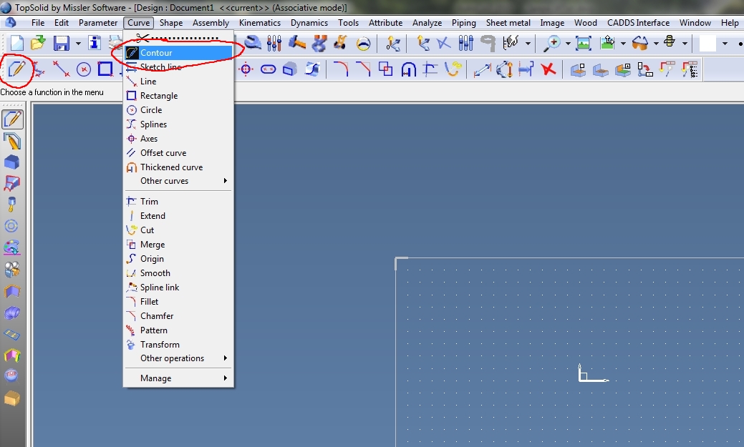
Task: Expand the Manage submenu
Action: [178, 378]
